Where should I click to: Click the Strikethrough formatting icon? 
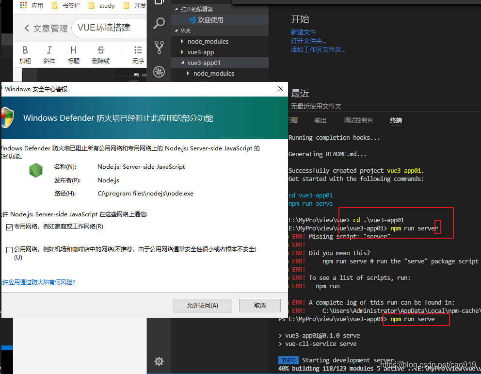101,49
